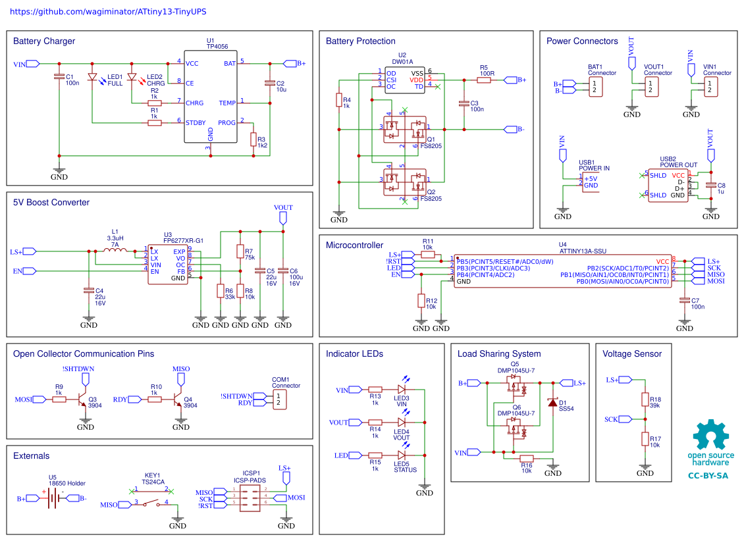Select the R5 100R resistor symbol

click(483, 80)
